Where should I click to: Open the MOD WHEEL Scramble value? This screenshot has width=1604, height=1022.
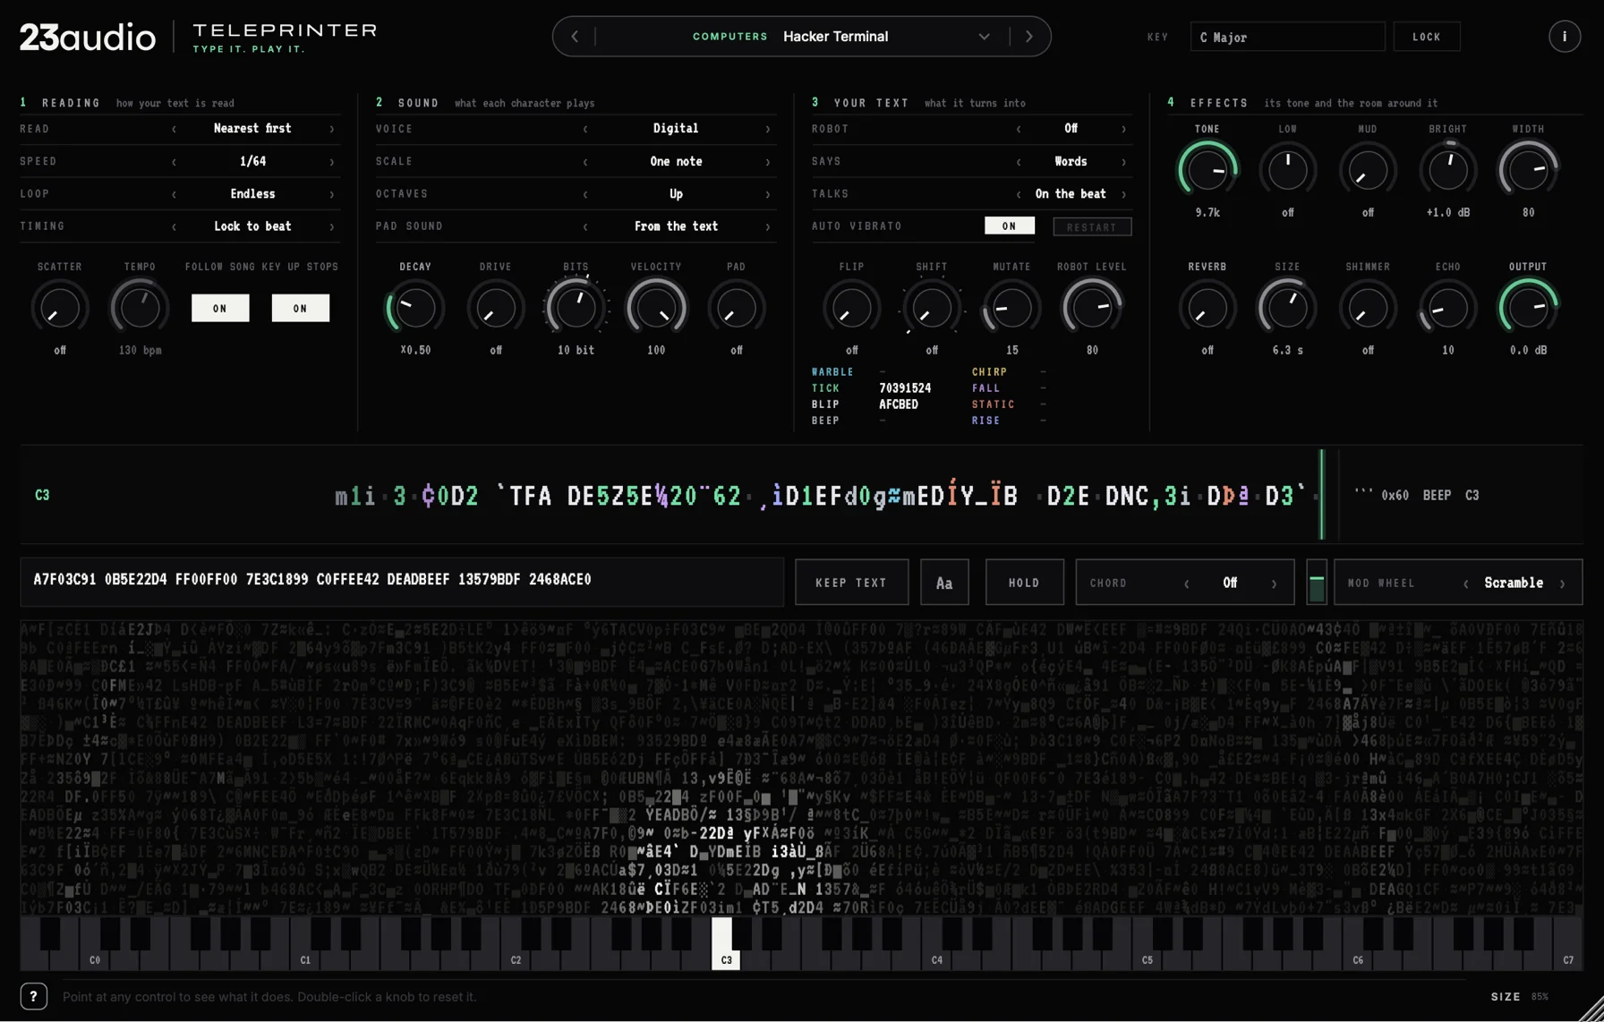pos(1514,583)
